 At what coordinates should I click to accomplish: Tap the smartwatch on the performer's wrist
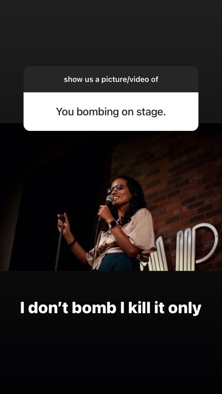point(113,225)
